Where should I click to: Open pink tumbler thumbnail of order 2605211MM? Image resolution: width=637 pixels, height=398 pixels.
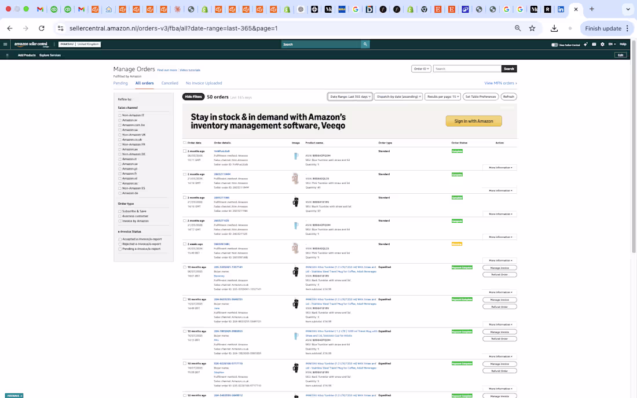tap(295, 179)
